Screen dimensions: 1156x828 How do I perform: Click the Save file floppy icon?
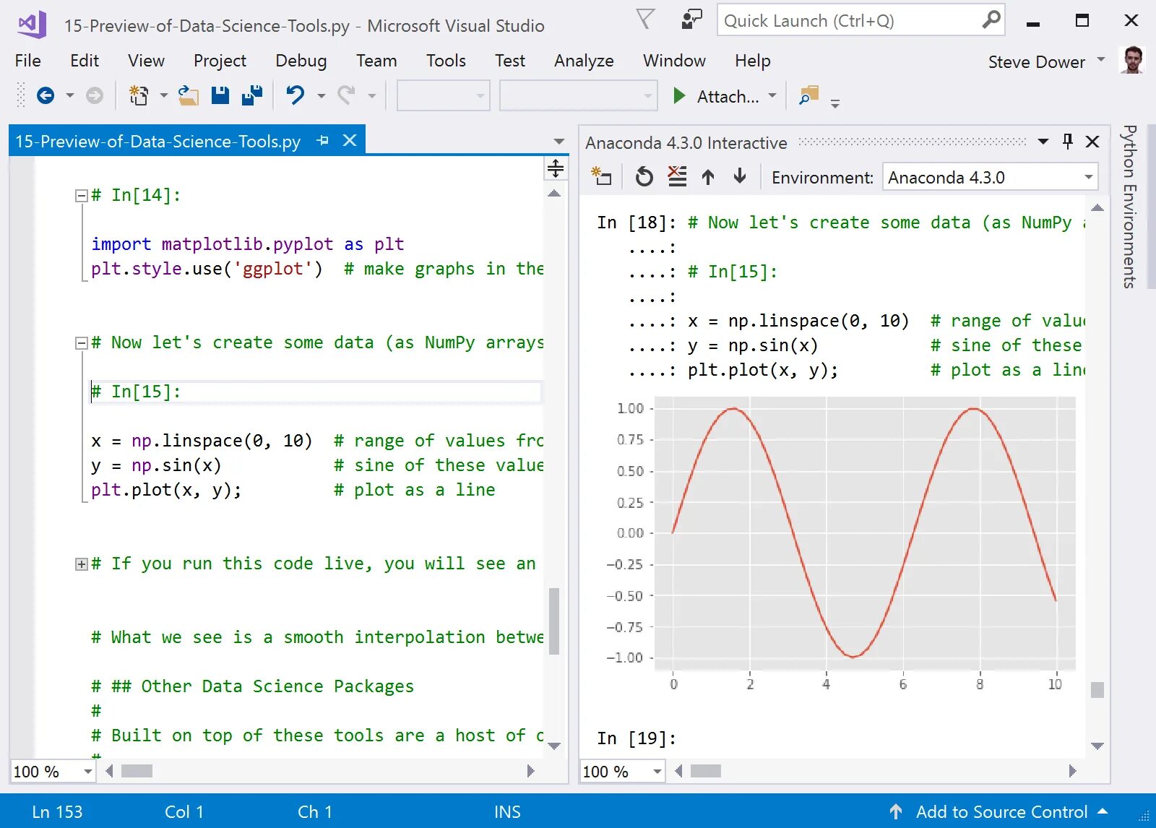[220, 95]
